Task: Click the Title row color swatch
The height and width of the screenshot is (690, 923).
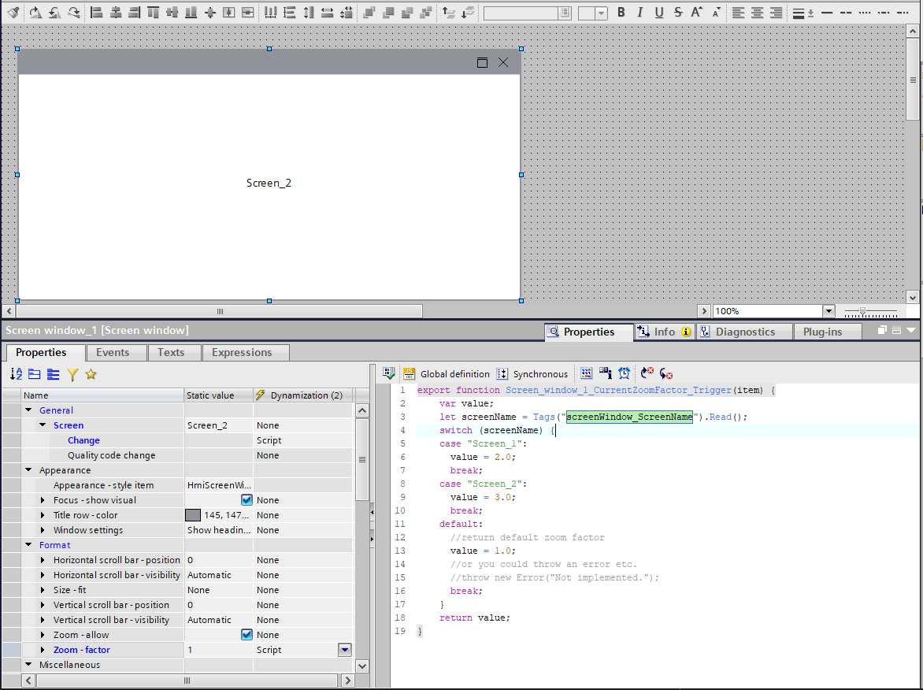Action: [x=193, y=515]
